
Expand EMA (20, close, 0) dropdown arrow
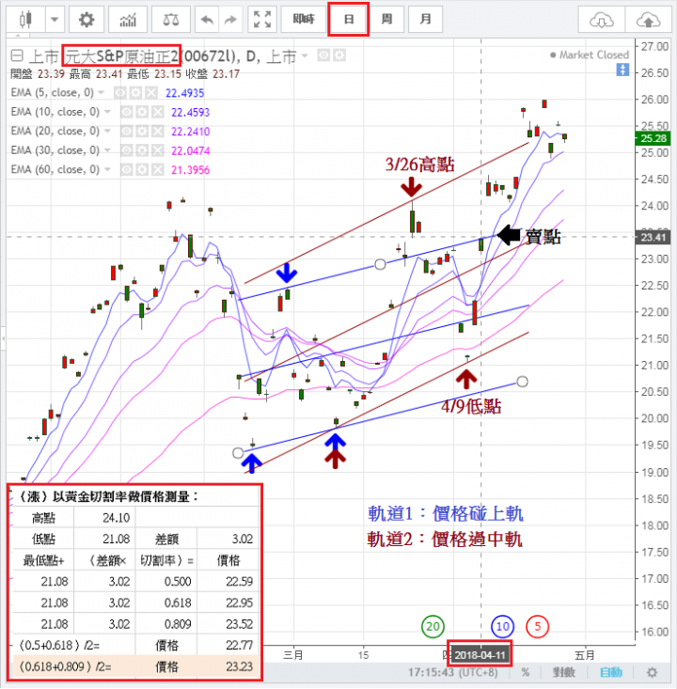point(107,131)
